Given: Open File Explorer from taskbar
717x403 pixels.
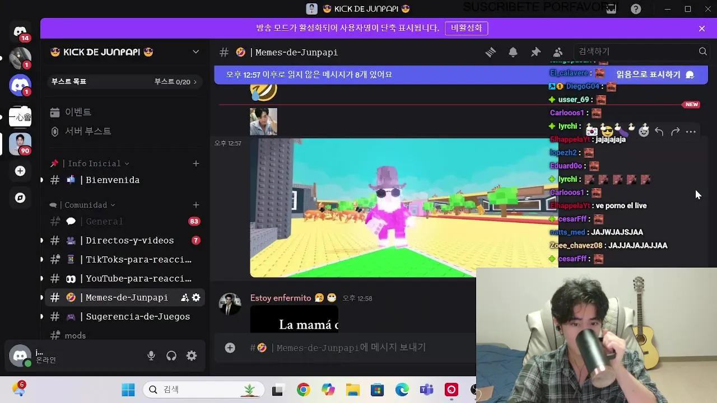Looking at the screenshot, I should coord(352,390).
